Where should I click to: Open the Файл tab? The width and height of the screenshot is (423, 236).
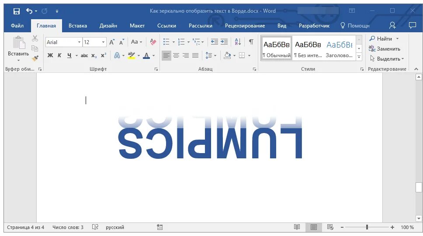[17, 26]
